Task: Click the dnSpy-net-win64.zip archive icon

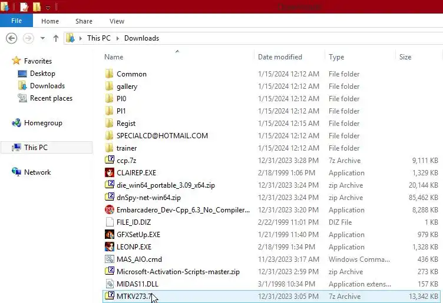Action: click(110, 197)
